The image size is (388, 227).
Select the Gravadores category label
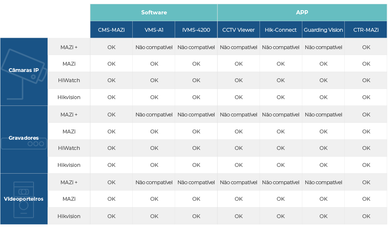tap(23, 138)
